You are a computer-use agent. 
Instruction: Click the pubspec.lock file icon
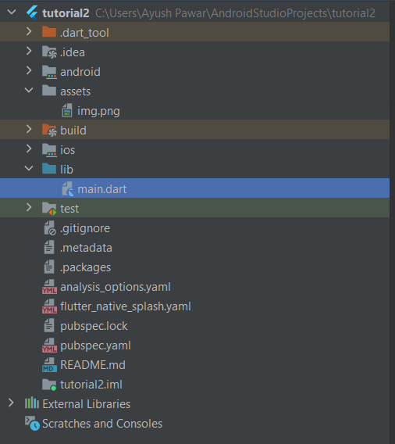pos(49,325)
